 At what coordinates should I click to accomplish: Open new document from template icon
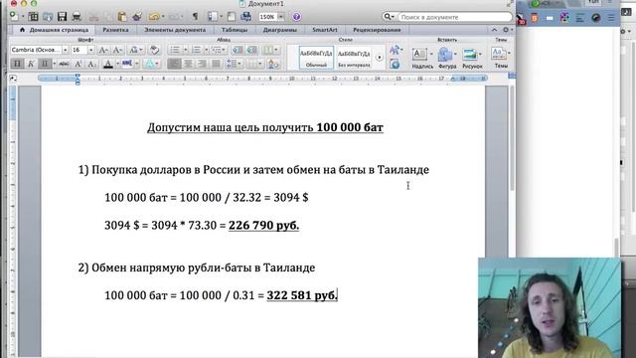click(33, 16)
